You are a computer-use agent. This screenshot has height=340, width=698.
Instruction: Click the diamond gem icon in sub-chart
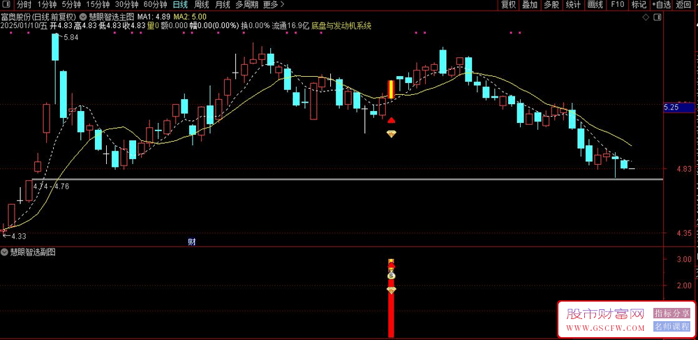tap(392, 290)
